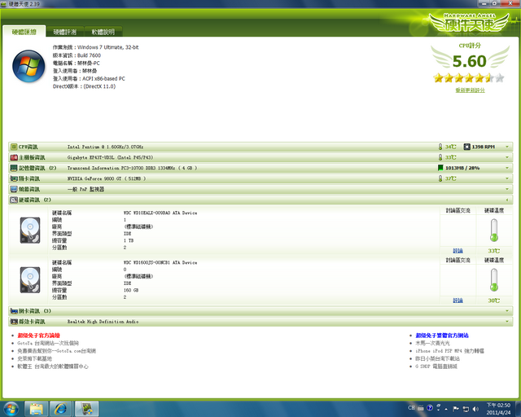Screen dimensions: 521x417
Task: Click the CPU資訊 chip icon
Action: 14,147
